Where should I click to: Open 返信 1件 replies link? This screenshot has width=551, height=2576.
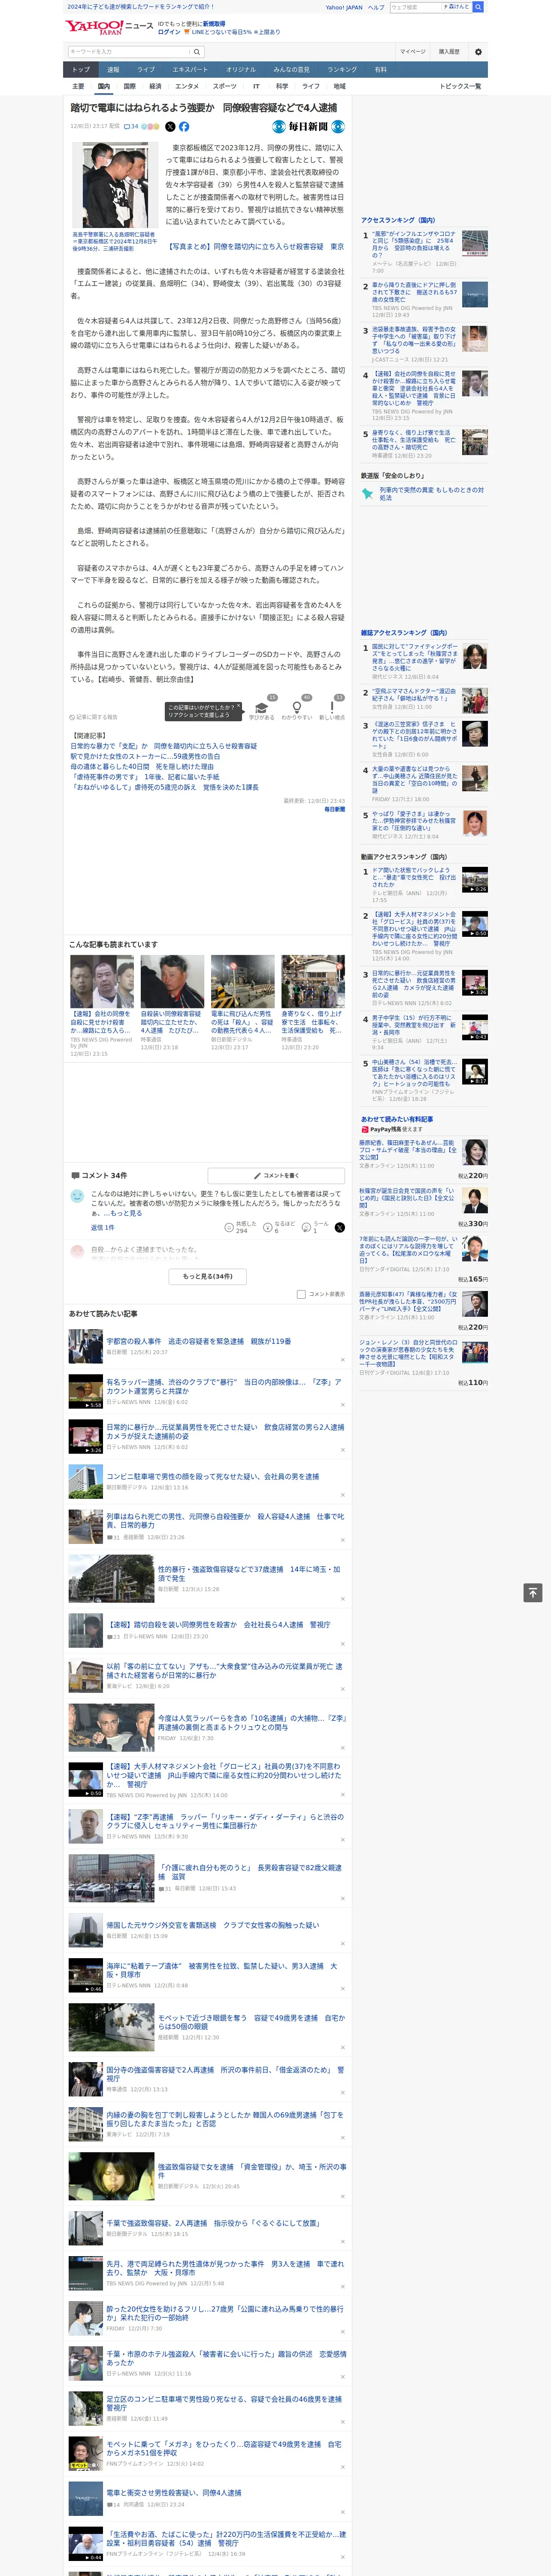tap(102, 1227)
